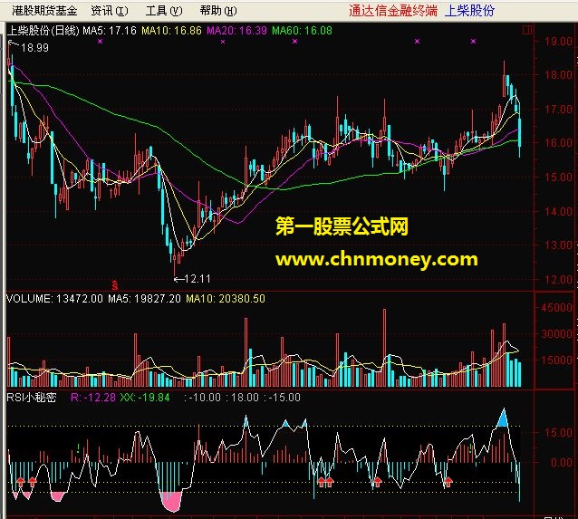578x519 pixels.
Task: Open the 帮助(H) menu
Action: pyautogui.click(x=218, y=10)
